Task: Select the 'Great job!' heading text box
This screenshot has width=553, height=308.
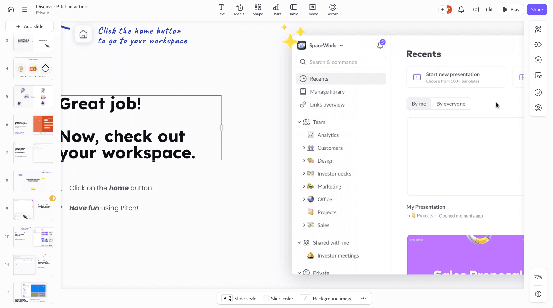Action: tap(141, 128)
